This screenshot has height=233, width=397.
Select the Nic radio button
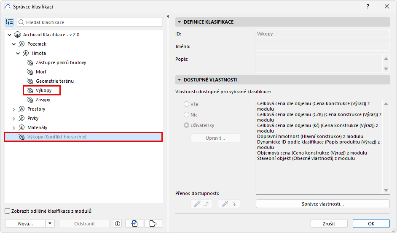click(x=186, y=115)
